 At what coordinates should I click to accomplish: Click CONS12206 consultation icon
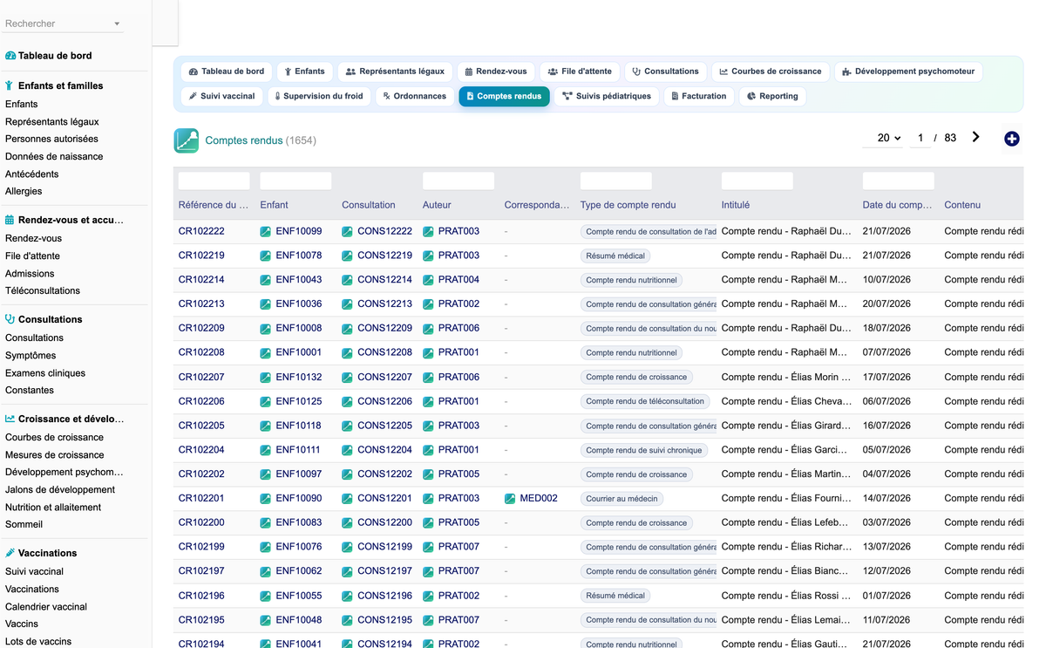pyautogui.click(x=348, y=402)
